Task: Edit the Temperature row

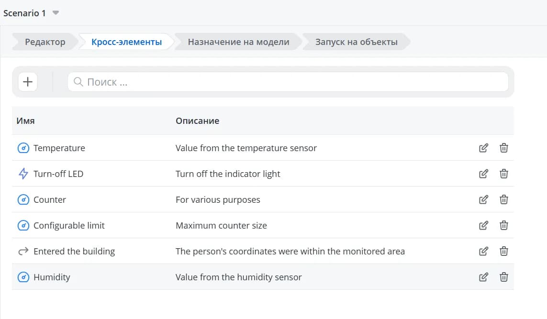Action: coord(483,148)
